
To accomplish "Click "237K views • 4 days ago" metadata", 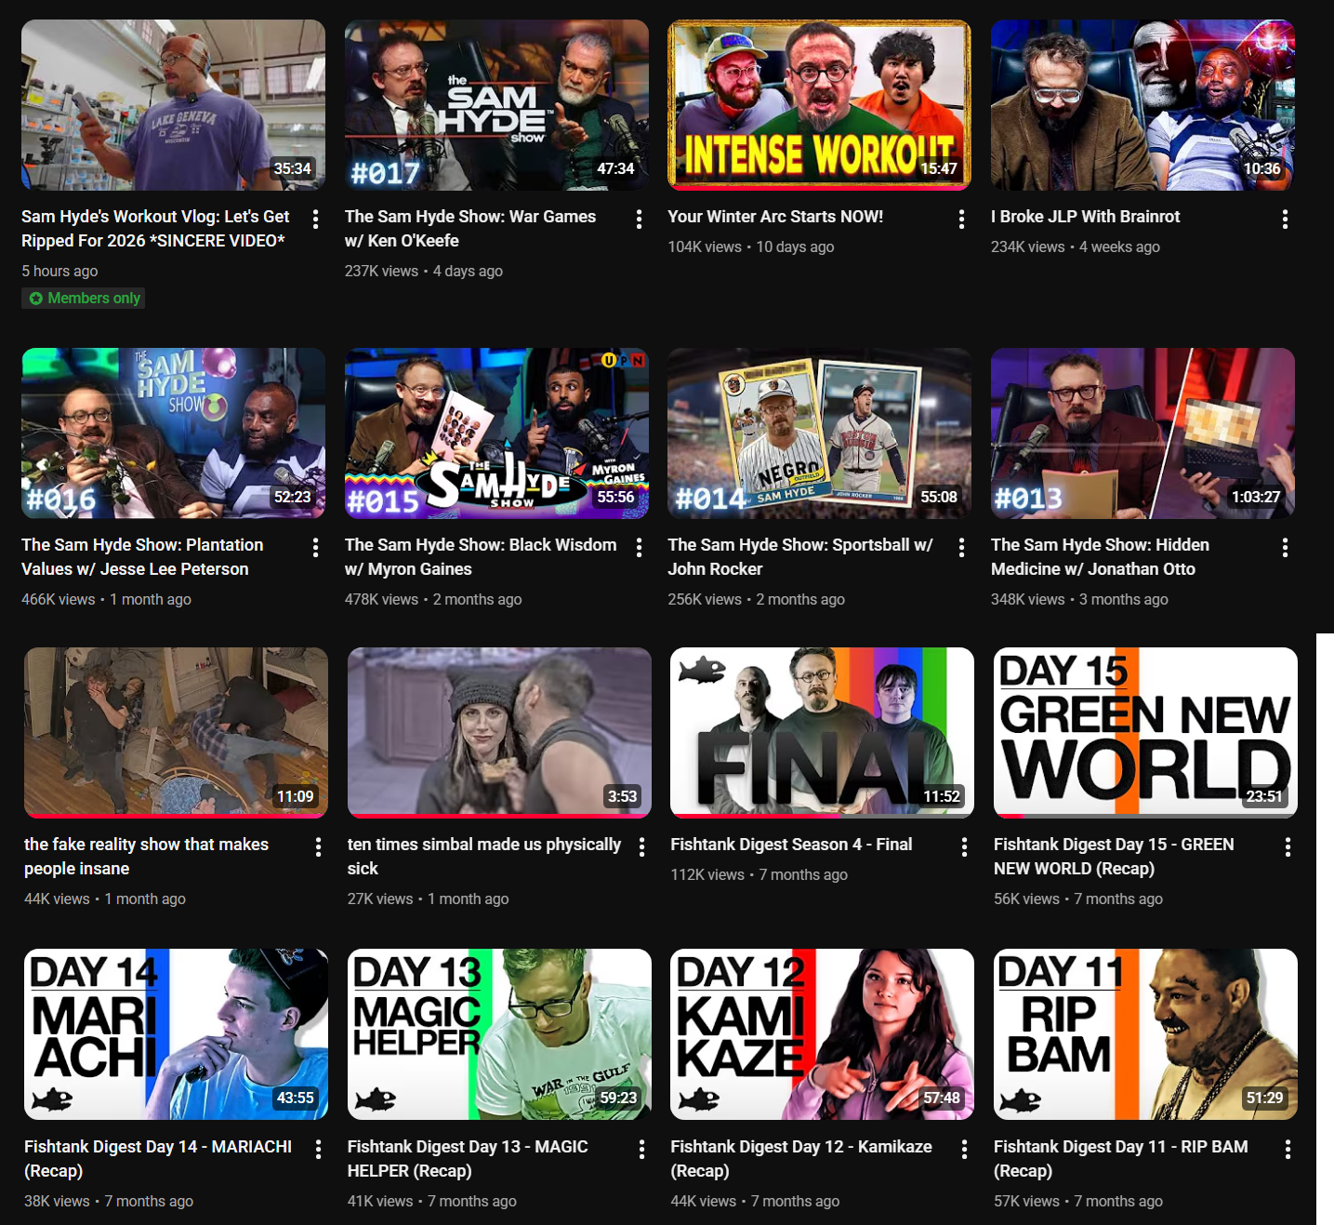I will pos(424,272).
